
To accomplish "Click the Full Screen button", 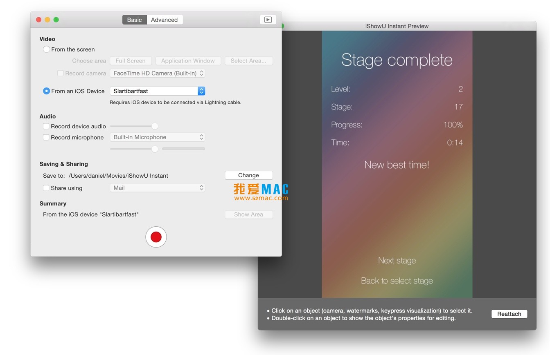I will (x=131, y=60).
